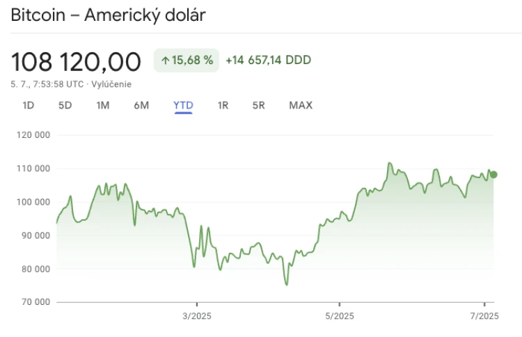Click the 3/2025 axis marker
The width and height of the screenshot is (522, 337).
[197, 316]
